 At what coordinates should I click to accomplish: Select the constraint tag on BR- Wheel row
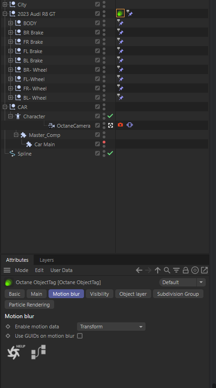pos(120,69)
